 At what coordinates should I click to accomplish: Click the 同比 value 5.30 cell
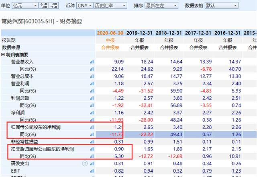point(119,156)
